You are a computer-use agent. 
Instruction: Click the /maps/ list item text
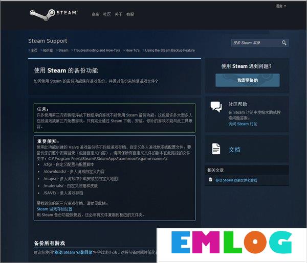81,179
